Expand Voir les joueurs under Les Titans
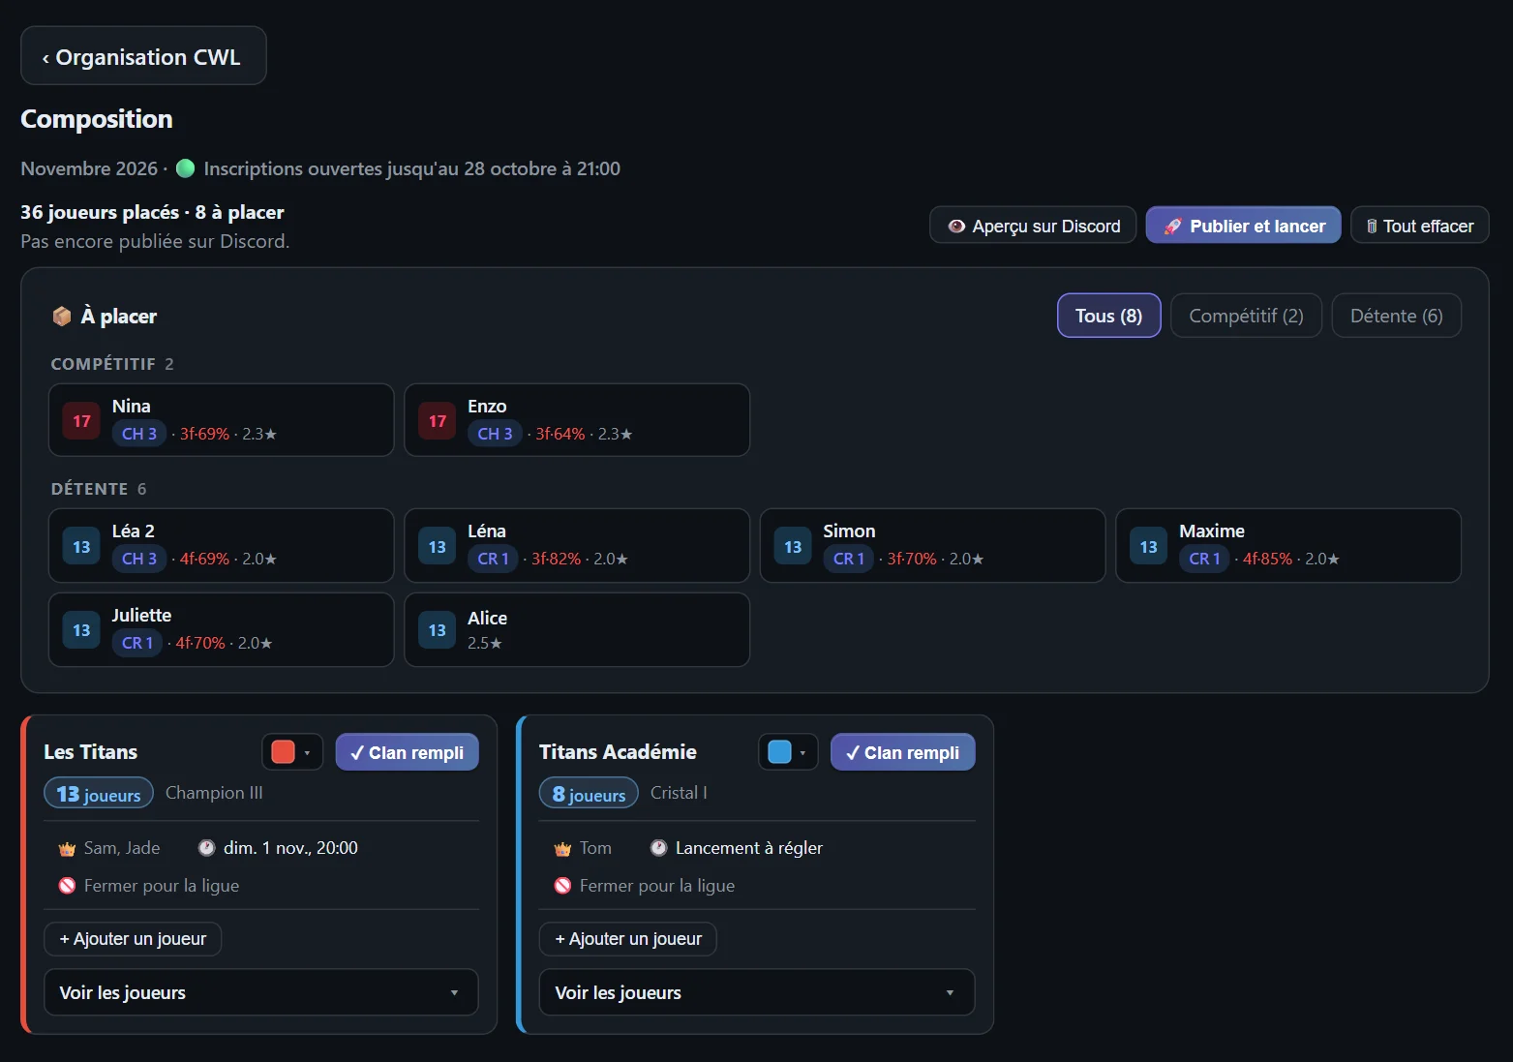This screenshot has height=1062, width=1513. (x=261, y=992)
